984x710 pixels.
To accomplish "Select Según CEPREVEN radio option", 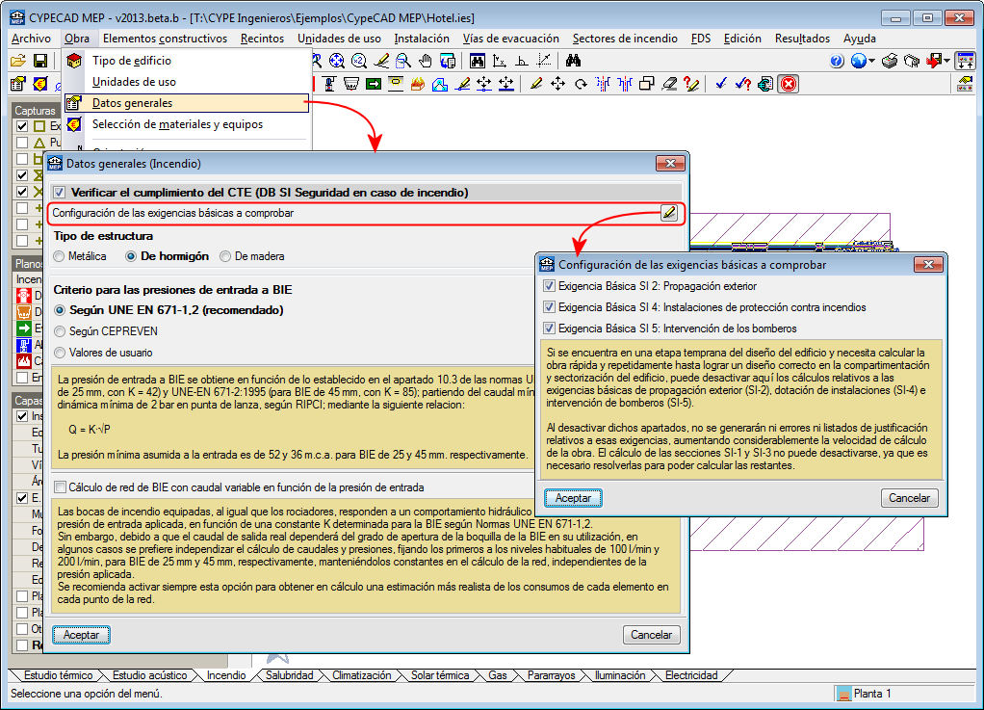I will [60, 331].
